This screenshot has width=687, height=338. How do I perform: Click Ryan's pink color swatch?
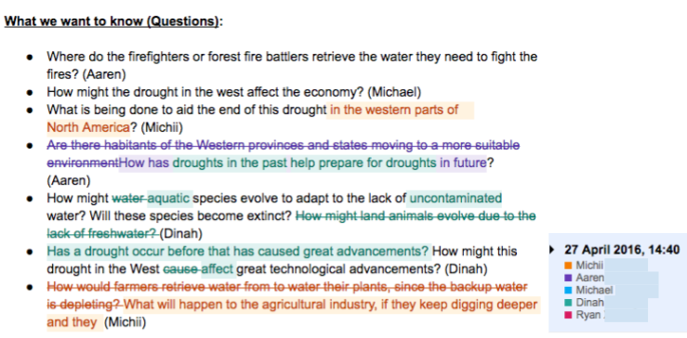coord(568,315)
